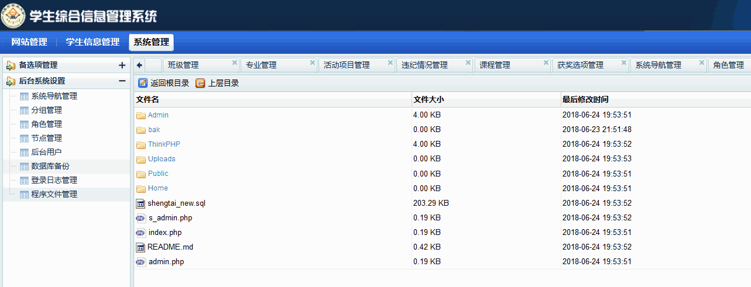The height and width of the screenshot is (287, 751).
Task: Open the 网站管理 top menu
Action: click(29, 42)
